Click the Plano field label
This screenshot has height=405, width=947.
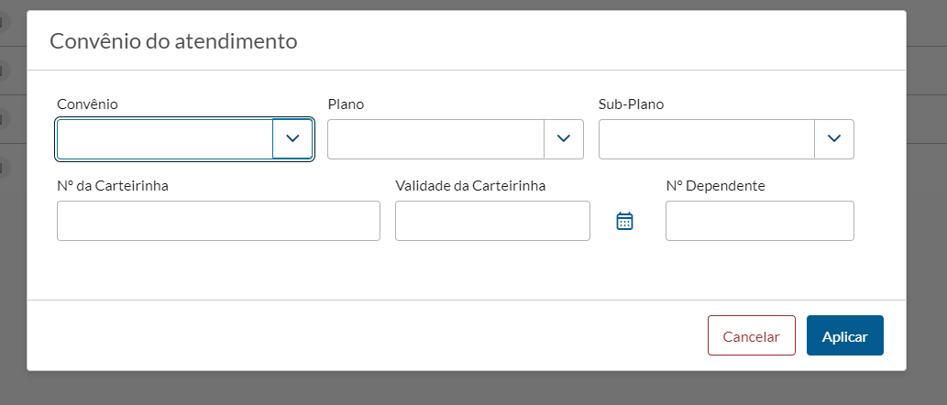(346, 104)
